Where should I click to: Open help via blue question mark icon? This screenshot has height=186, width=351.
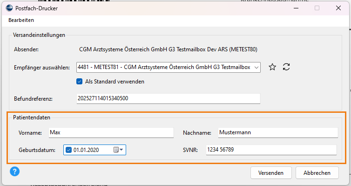pyautogui.click(x=15, y=172)
